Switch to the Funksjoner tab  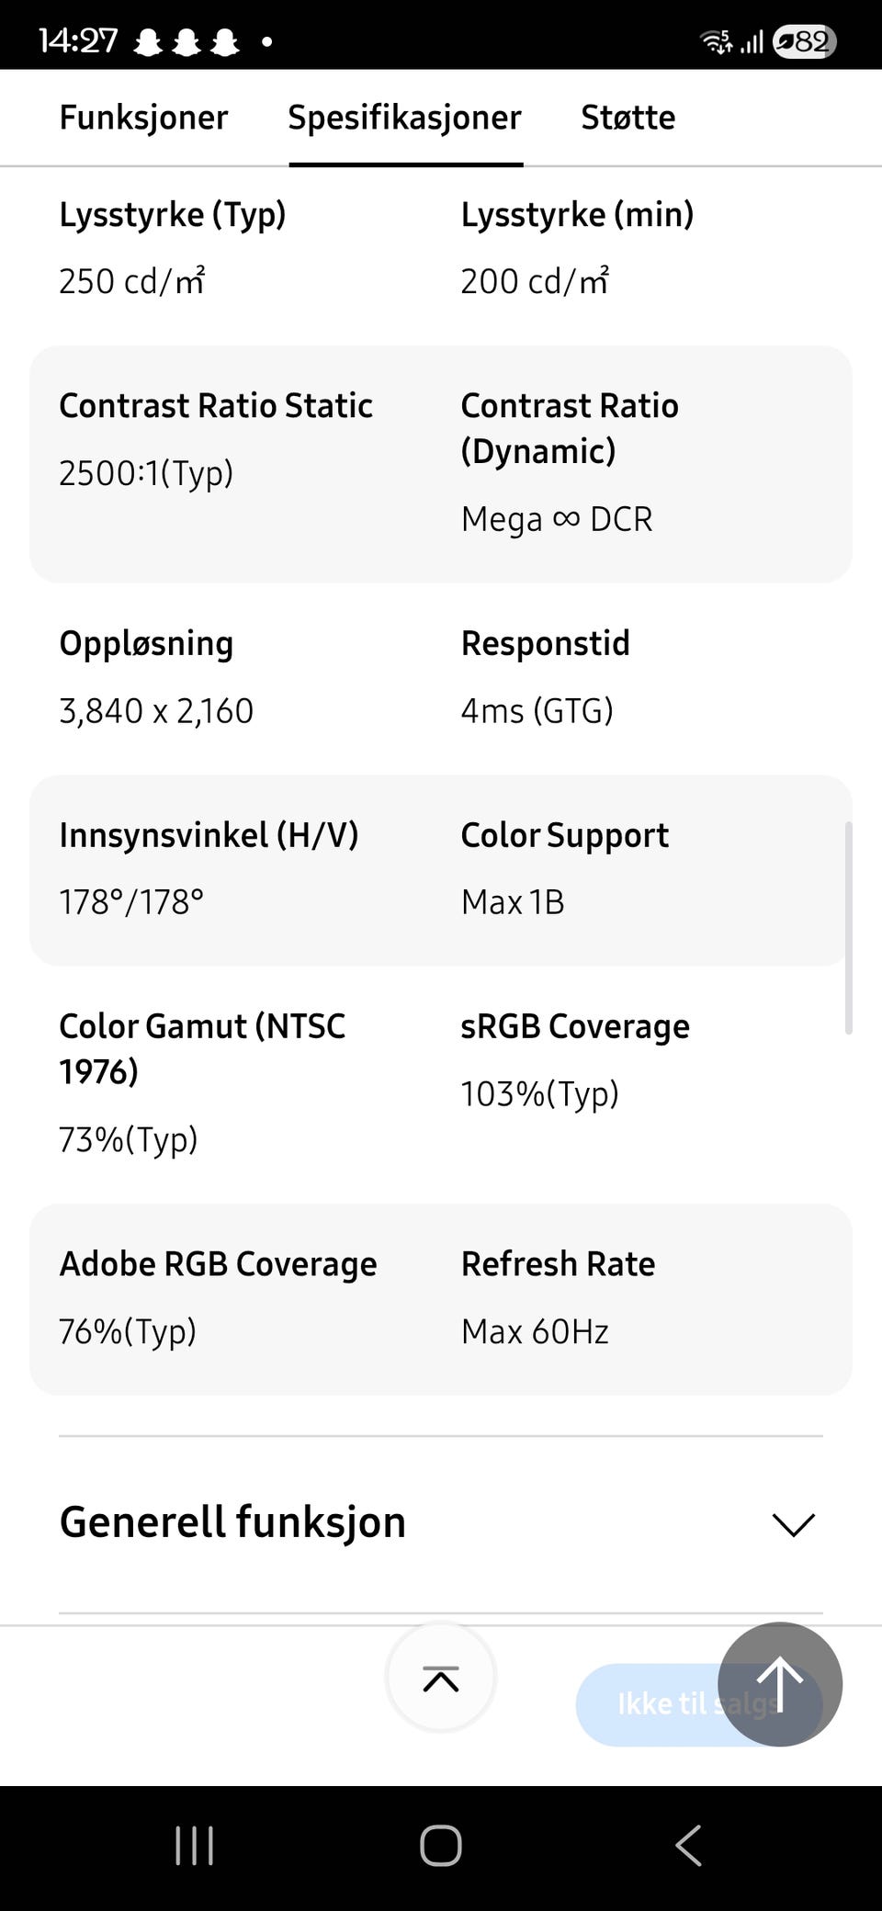pos(143,118)
